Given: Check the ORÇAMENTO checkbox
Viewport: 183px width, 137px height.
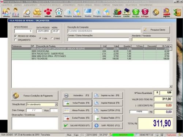Looking at the screenshot, I should click(15, 40).
